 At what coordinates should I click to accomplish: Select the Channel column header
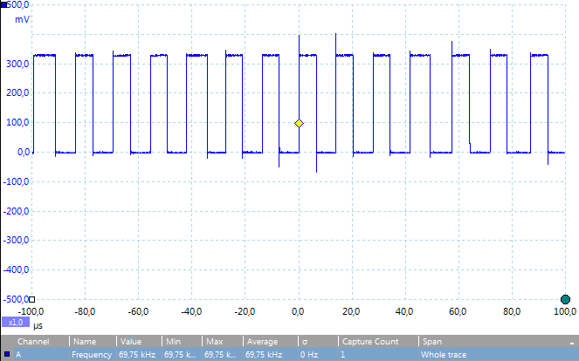point(33,342)
